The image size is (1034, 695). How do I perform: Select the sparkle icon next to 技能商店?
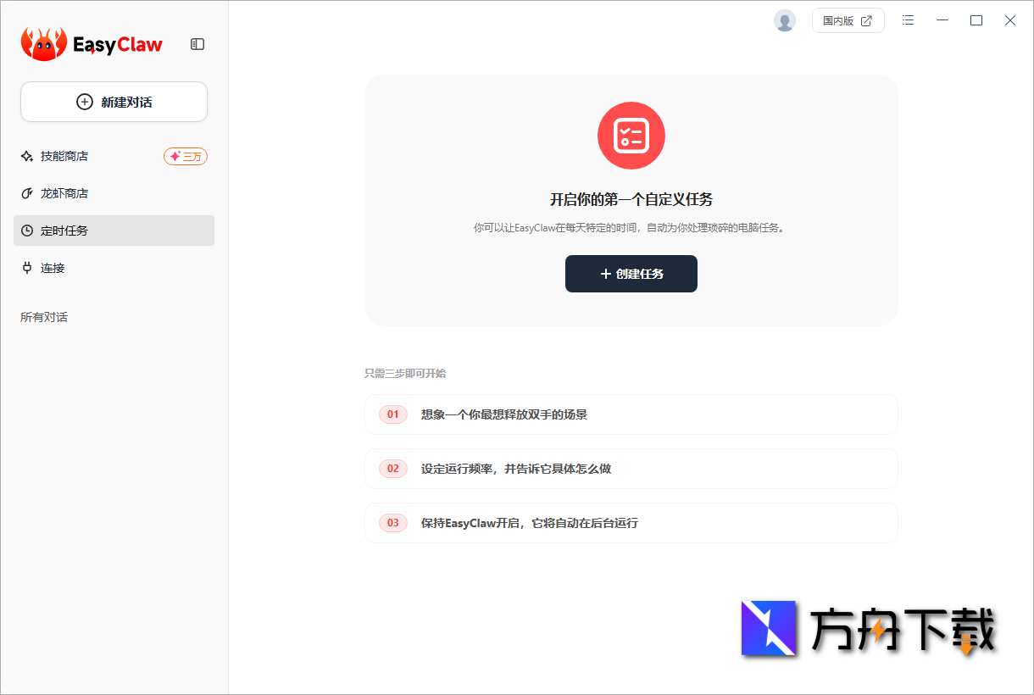click(27, 156)
